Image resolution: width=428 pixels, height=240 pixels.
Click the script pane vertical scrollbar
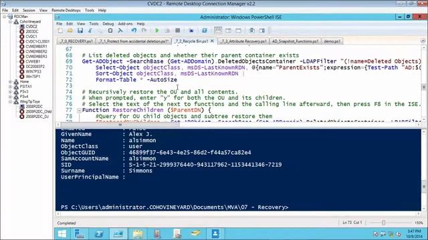(x=423, y=87)
